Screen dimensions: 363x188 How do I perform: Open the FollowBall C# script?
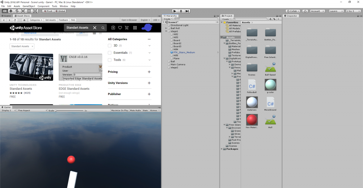pos(252,86)
